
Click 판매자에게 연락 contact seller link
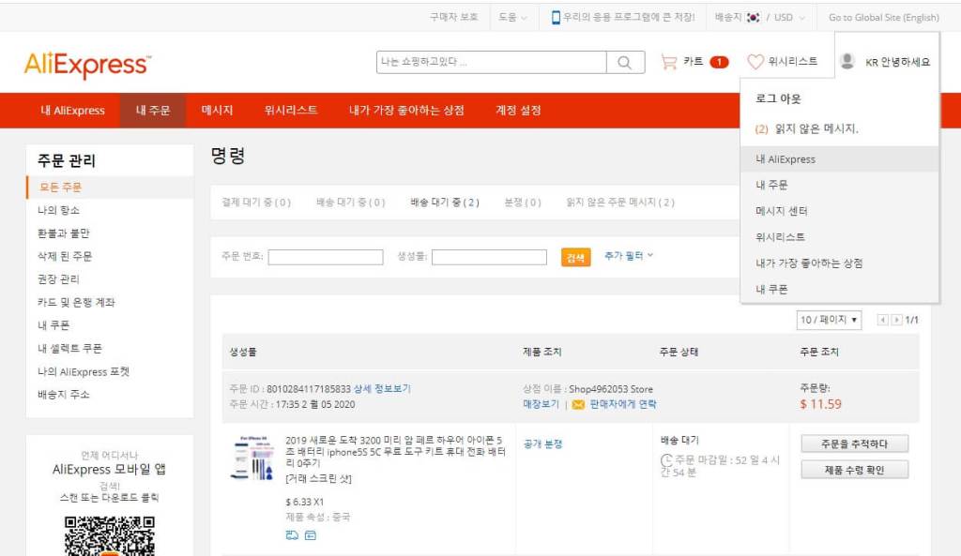pyautogui.click(x=623, y=404)
